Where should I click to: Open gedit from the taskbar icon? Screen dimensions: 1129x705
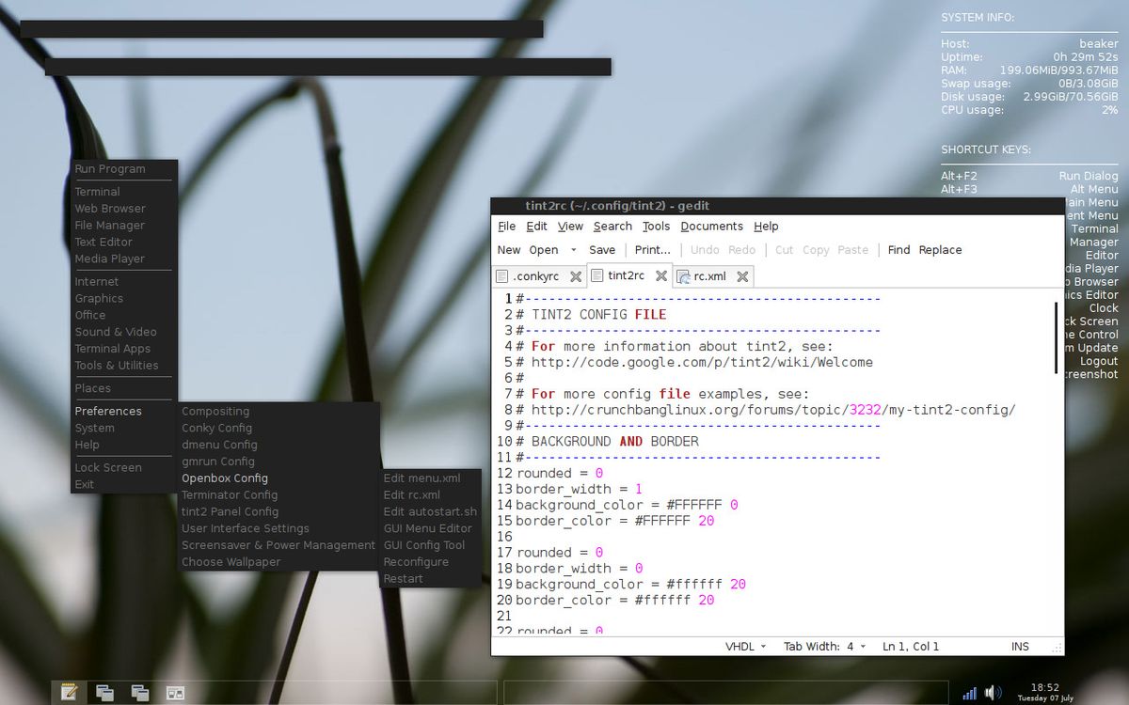tap(70, 693)
